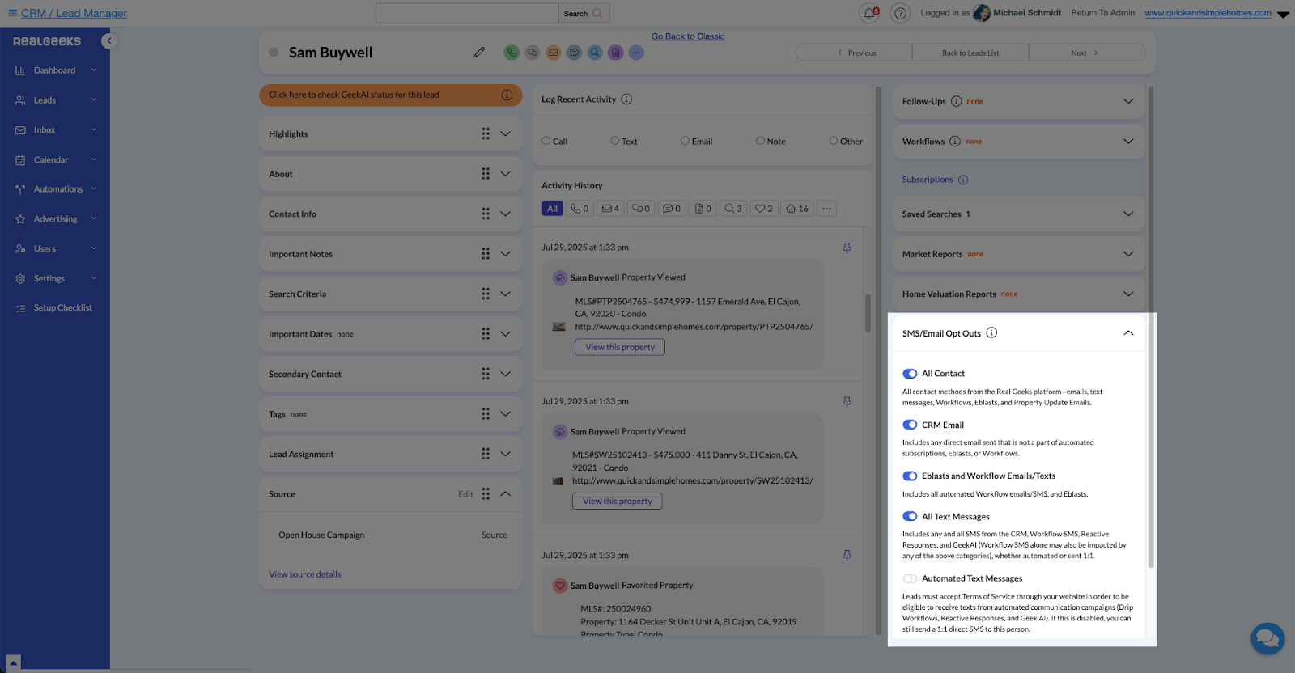Click the drag handle on the Contact Info panel
The image size is (1295, 673).
(x=486, y=214)
